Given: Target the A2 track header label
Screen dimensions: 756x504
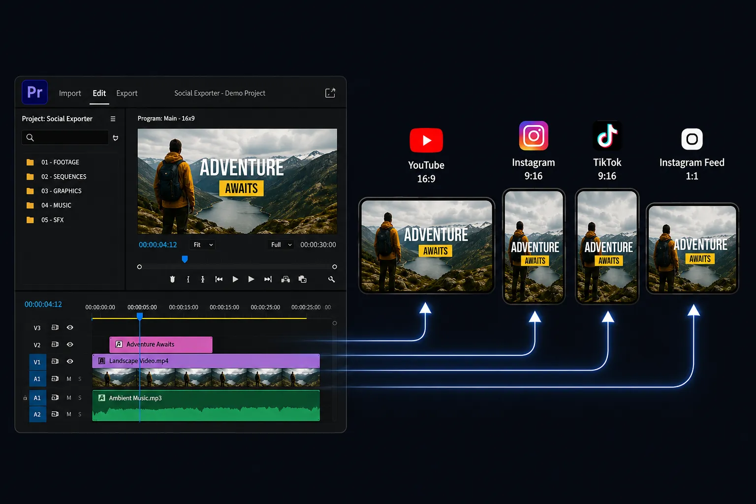Looking at the screenshot, I should [x=37, y=414].
